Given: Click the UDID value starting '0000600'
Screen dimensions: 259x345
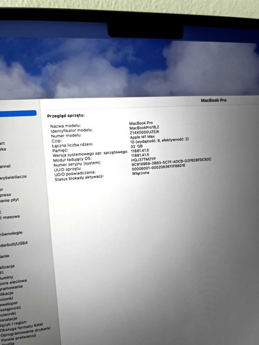Looking at the screenshot, I should (x=158, y=167).
